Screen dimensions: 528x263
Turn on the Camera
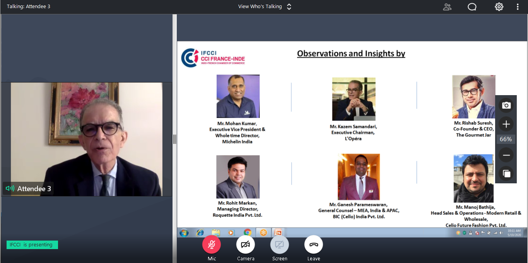(246, 244)
